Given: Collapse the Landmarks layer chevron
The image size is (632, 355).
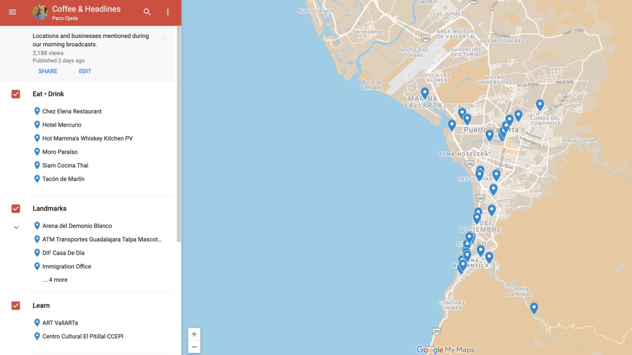Looking at the screenshot, I should [16, 227].
